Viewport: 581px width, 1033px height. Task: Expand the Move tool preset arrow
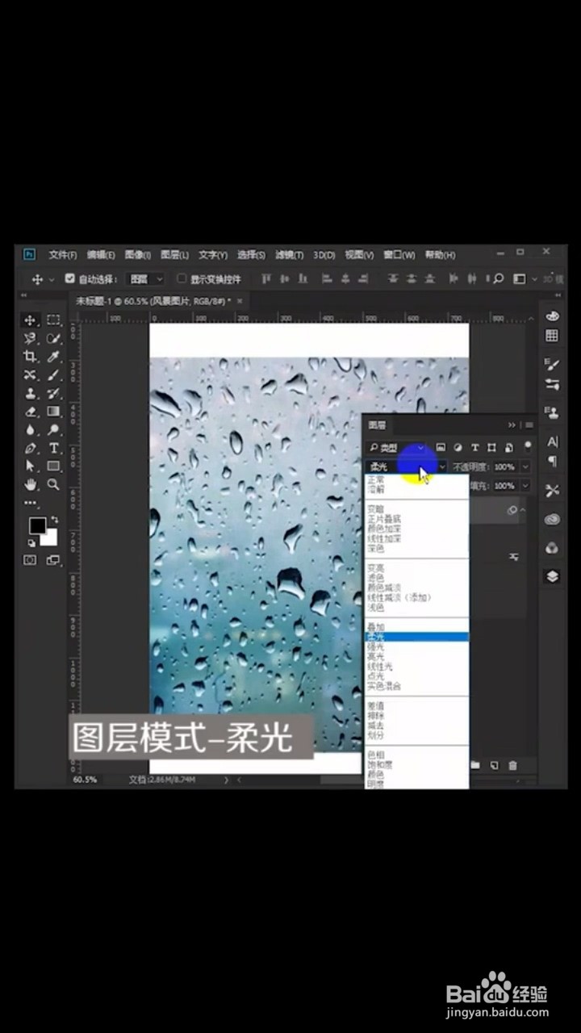click(52, 279)
